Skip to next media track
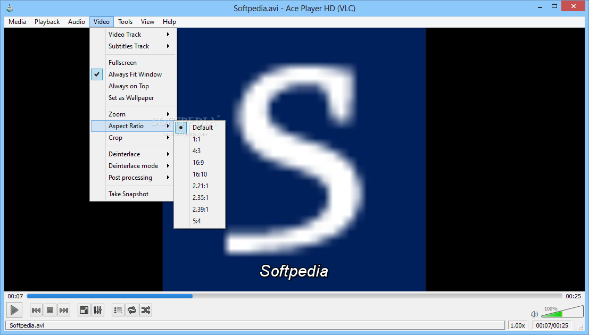Viewport: 589px width, 335px height. [x=64, y=310]
